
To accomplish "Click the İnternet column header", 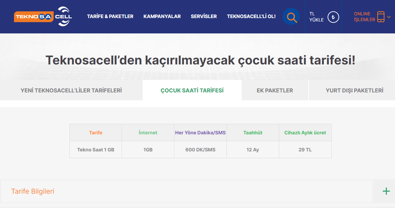I will point(148,133).
